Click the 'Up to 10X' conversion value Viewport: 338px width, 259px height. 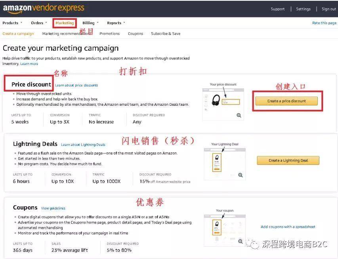(63, 181)
